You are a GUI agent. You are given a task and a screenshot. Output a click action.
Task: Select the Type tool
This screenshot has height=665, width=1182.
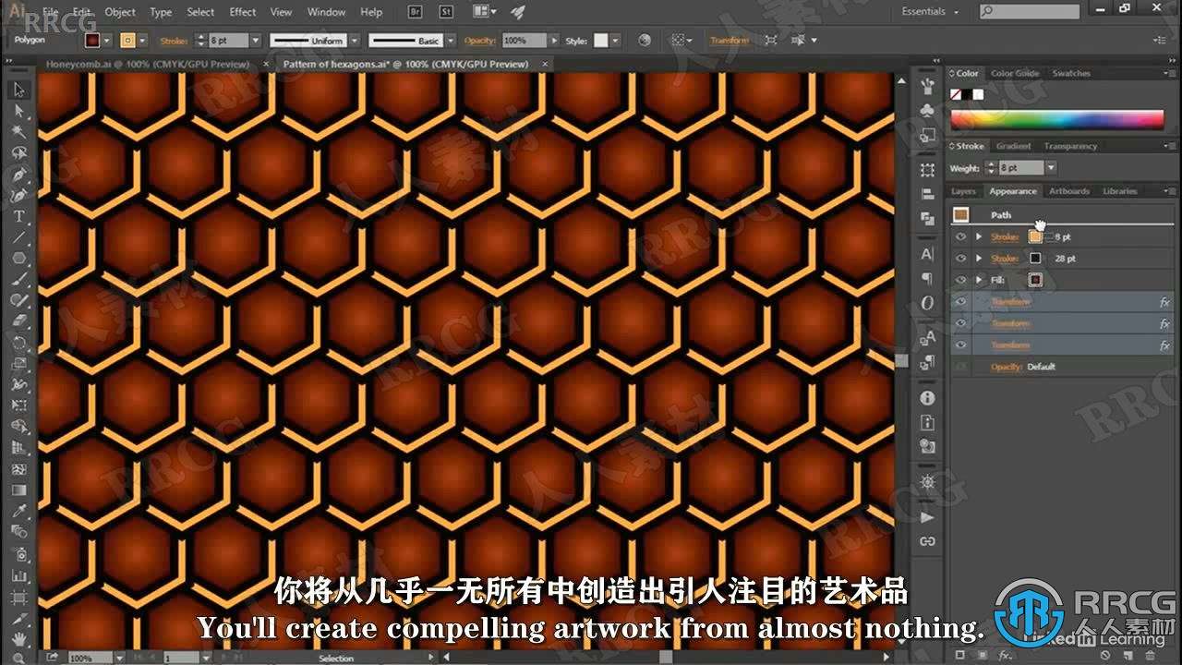click(x=19, y=217)
